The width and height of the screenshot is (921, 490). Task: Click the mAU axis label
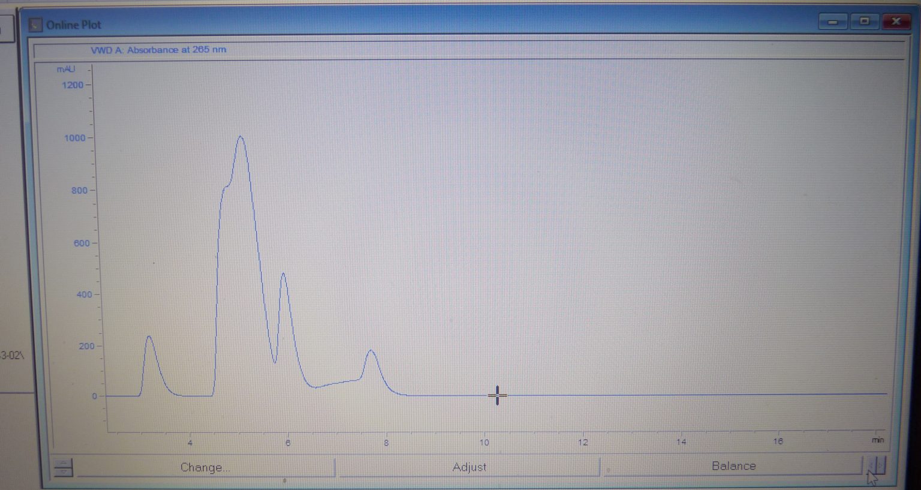coord(65,69)
